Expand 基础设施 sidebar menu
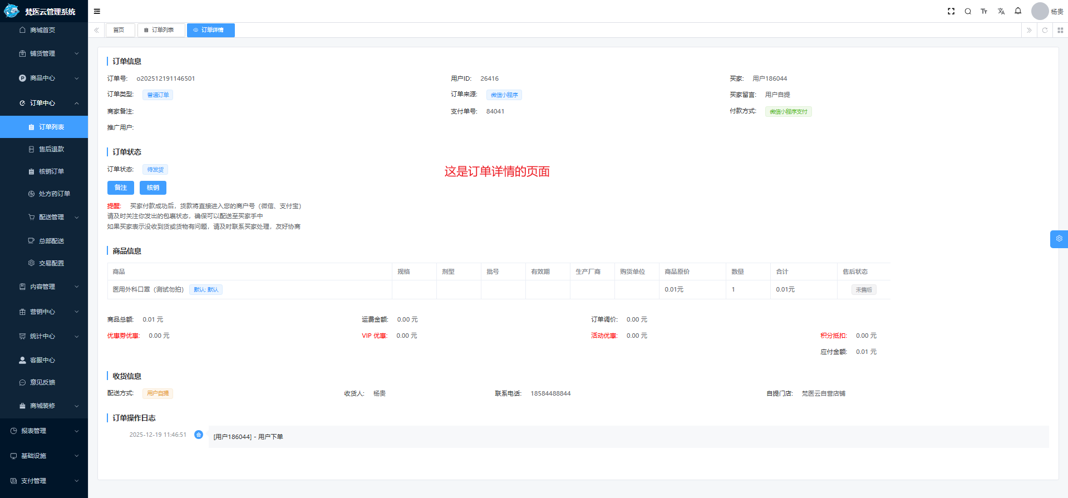This screenshot has height=498, width=1068. 44,456
